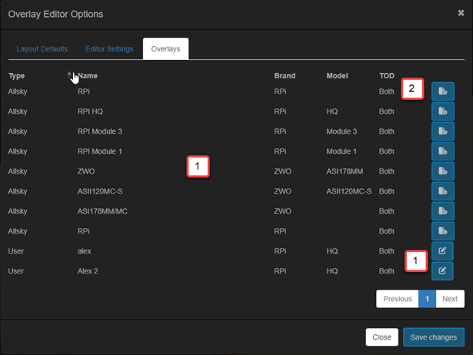Click the Close button in dialog footer

(x=381, y=337)
